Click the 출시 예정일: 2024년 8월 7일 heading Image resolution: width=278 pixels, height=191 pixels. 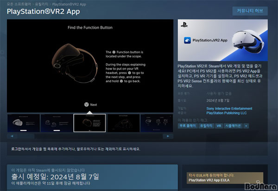click(55, 177)
